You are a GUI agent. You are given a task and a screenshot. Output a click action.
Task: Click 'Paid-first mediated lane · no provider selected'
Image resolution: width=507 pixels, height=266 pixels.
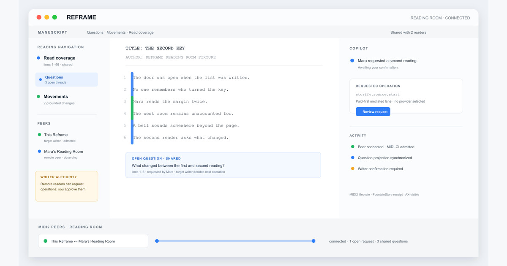tap(390, 101)
